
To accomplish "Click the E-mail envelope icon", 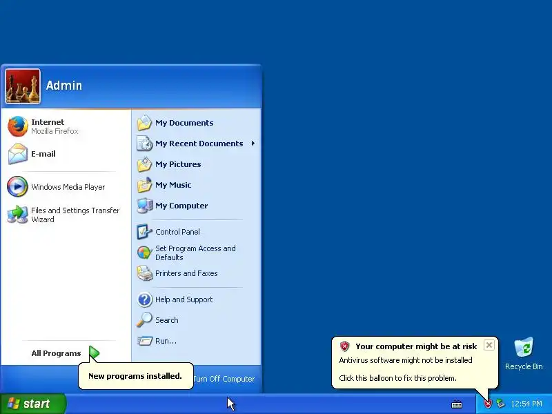I will pos(18,154).
